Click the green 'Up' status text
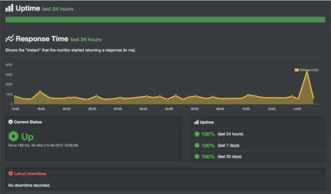 [x=27, y=137]
